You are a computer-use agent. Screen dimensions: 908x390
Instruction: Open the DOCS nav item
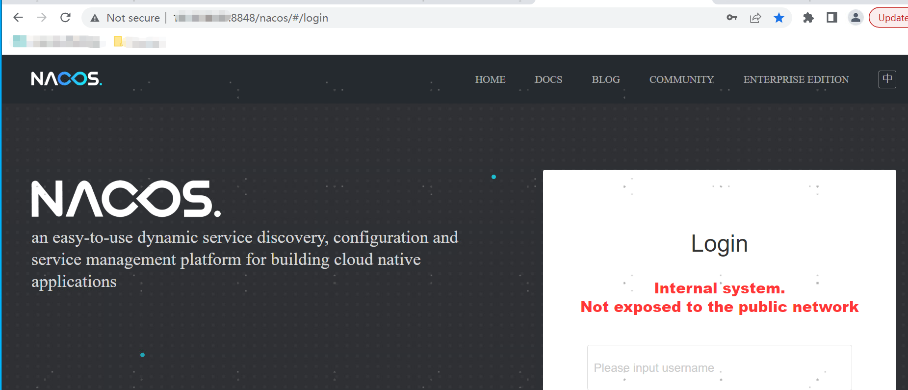[548, 79]
